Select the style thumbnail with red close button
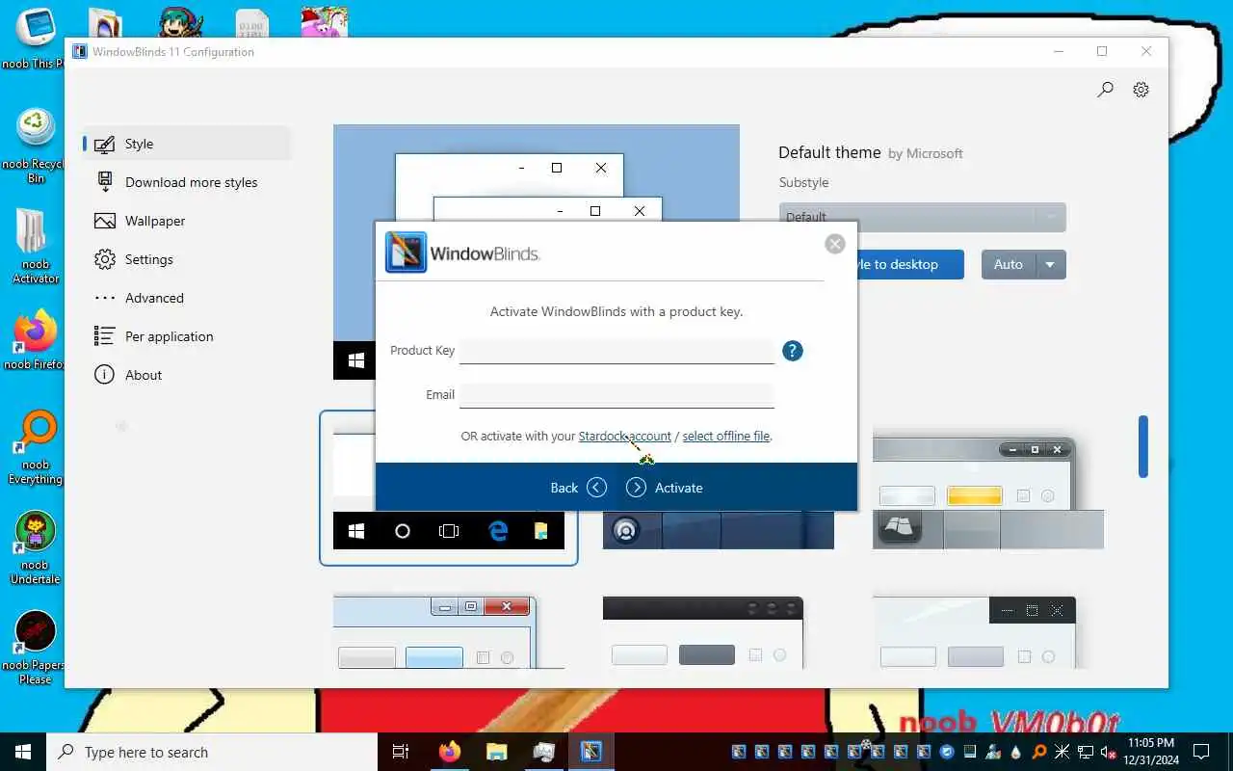1233x771 pixels. (x=449, y=631)
